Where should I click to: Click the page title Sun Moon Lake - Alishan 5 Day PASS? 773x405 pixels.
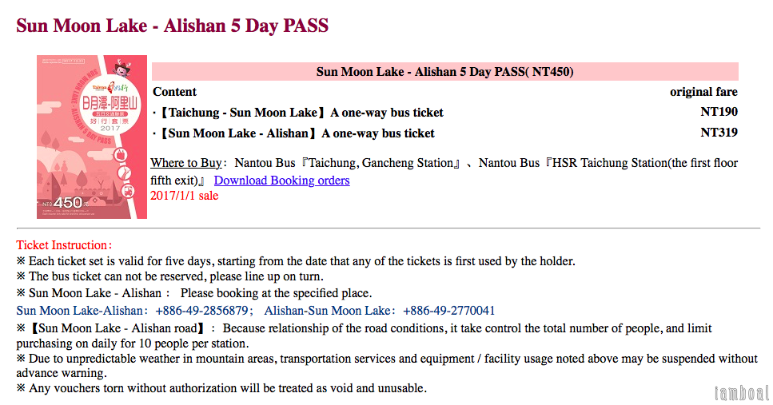click(172, 26)
